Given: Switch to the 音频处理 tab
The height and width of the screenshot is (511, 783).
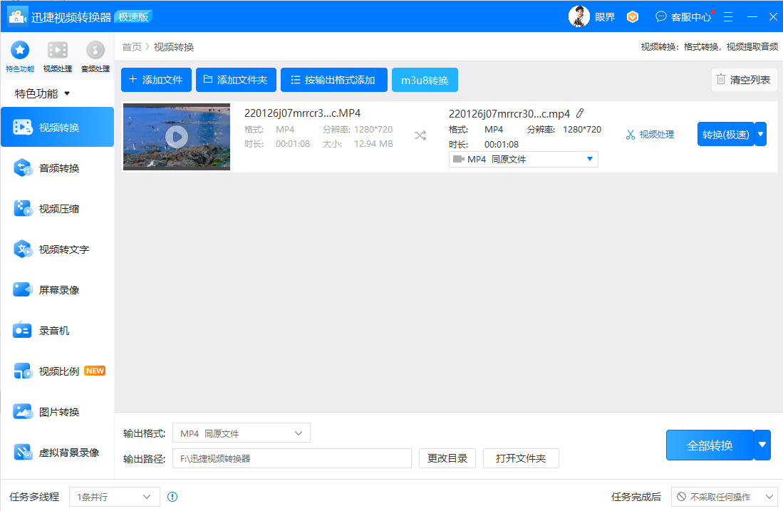Looking at the screenshot, I should (95, 56).
